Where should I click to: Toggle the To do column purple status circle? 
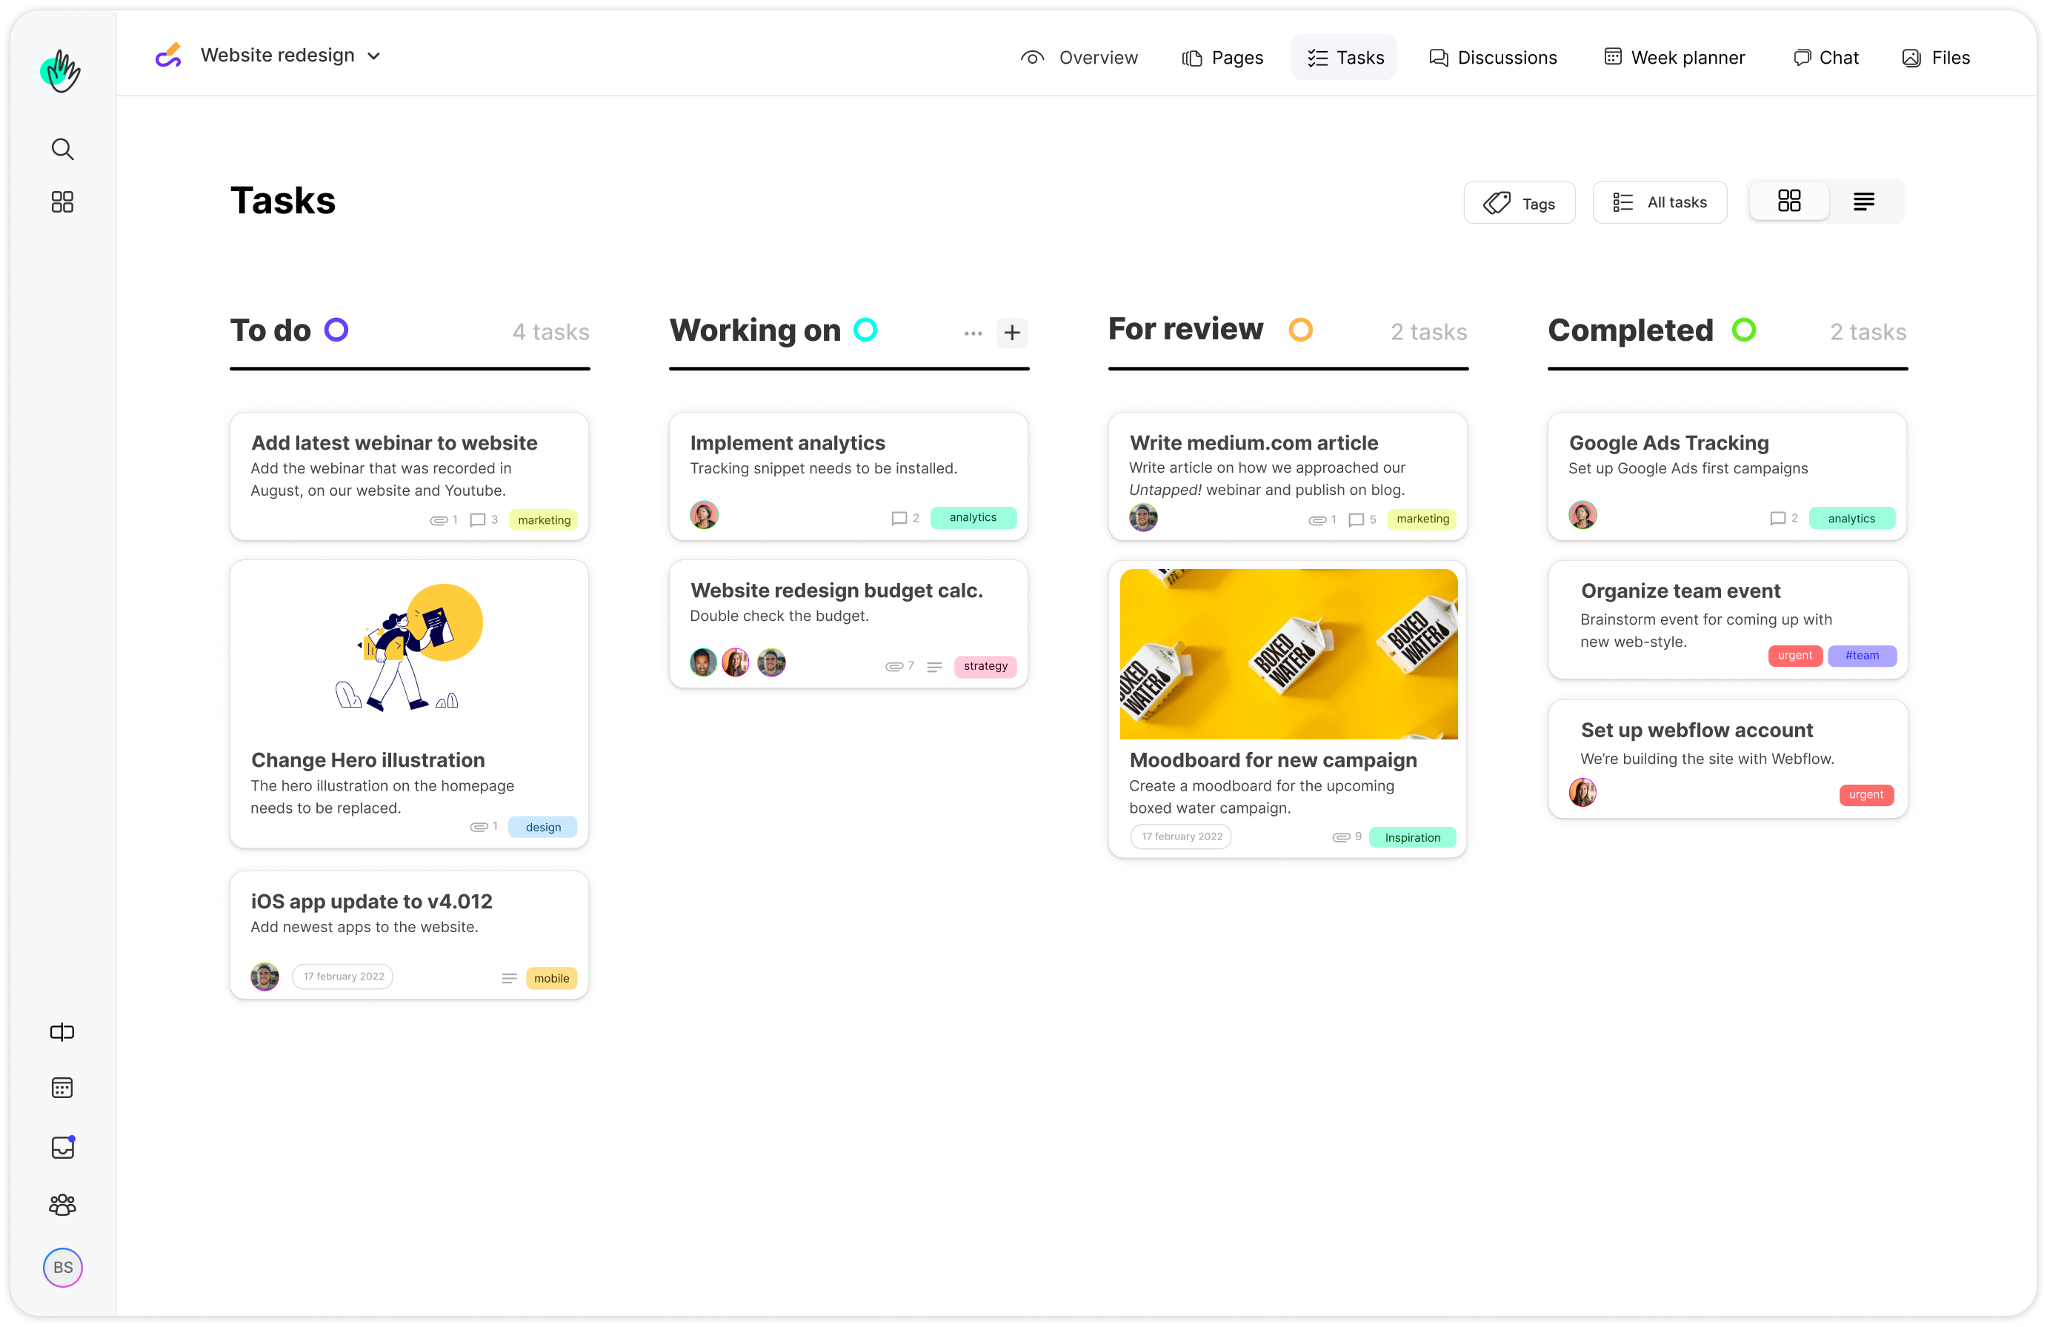[x=336, y=330]
